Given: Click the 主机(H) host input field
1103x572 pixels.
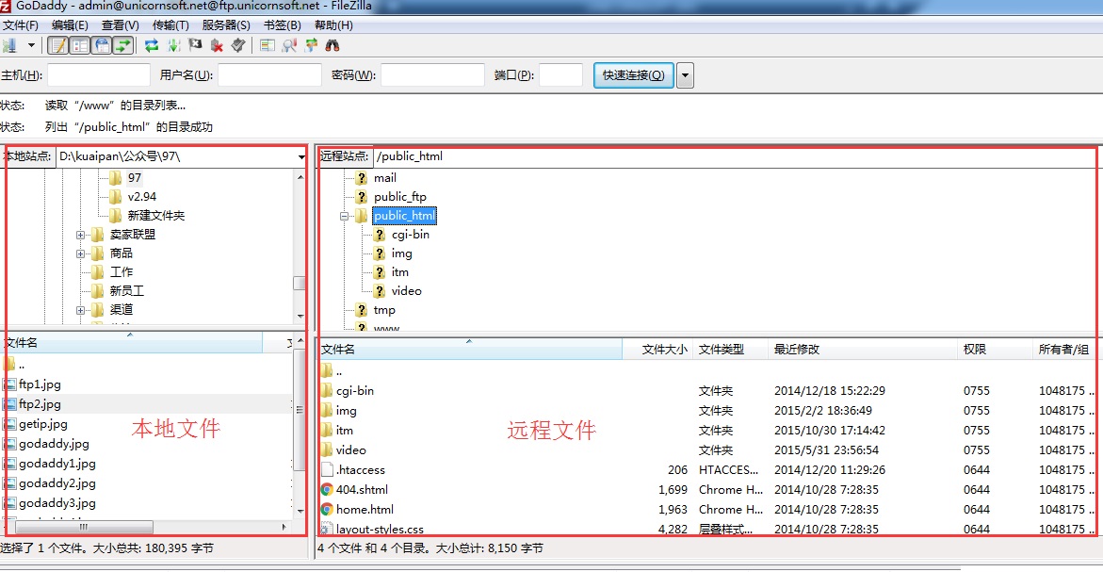Looking at the screenshot, I should click(99, 75).
